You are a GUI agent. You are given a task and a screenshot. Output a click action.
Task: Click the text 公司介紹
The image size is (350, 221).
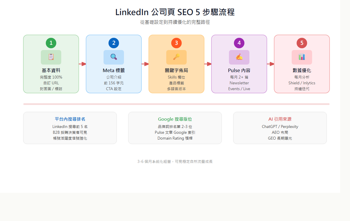tap(114, 77)
